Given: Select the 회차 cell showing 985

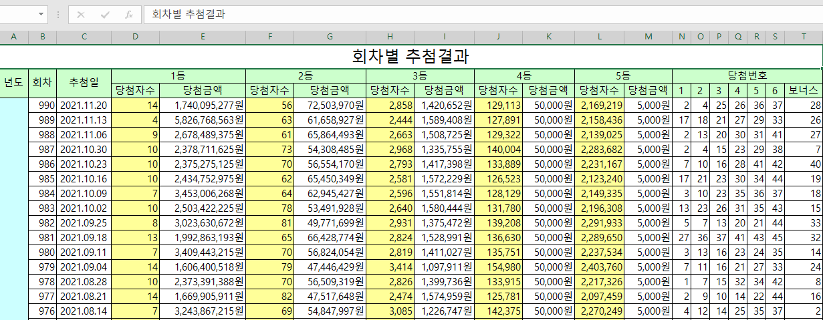Looking at the screenshot, I should point(42,178).
